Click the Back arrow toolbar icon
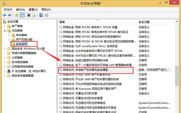 (5, 15)
